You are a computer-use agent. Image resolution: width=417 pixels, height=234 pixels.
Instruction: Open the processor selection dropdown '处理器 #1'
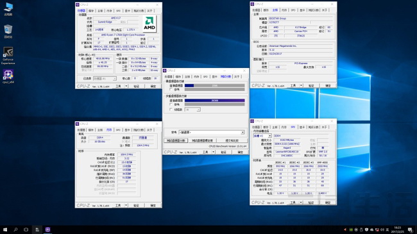(x=105, y=79)
